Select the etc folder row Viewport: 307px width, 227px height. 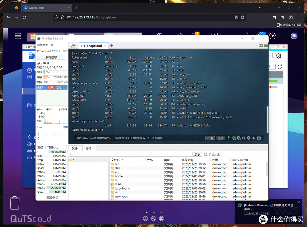tap(181, 172)
